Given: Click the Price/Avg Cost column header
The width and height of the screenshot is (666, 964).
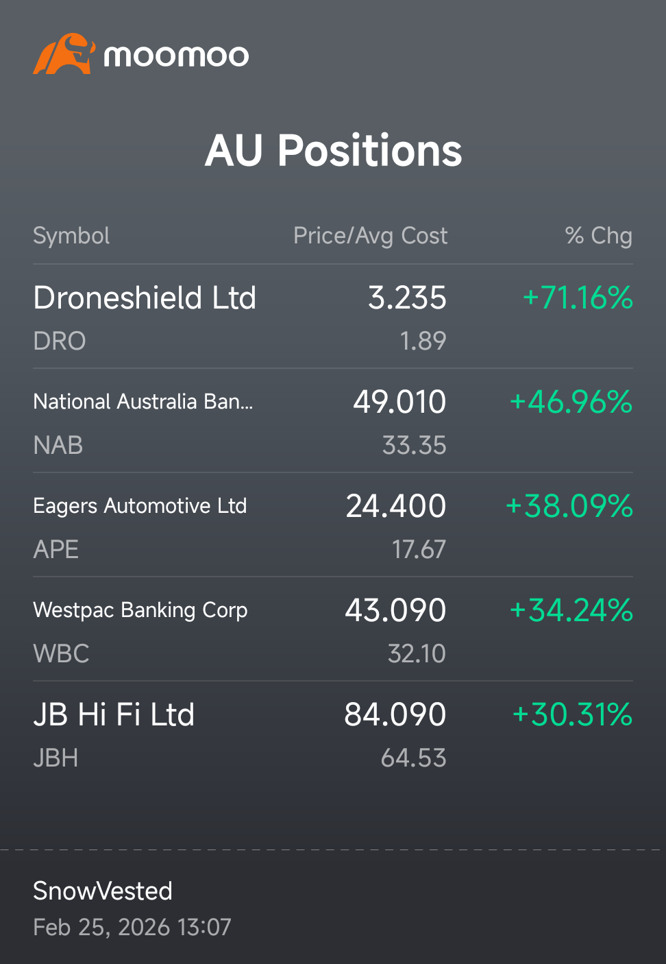Looking at the screenshot, I should click(x=370, y=236).
